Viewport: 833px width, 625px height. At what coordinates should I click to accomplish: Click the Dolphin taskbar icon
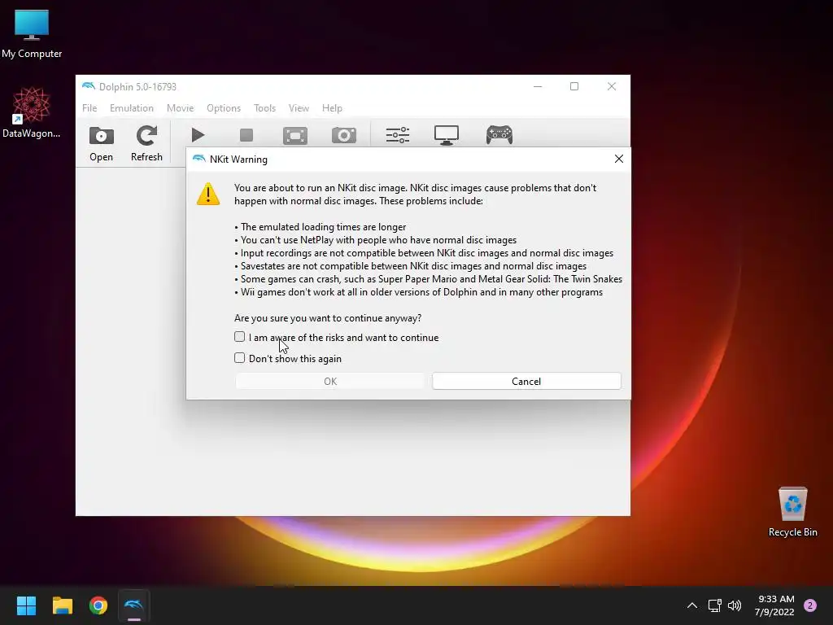click(x=134, y=605)
